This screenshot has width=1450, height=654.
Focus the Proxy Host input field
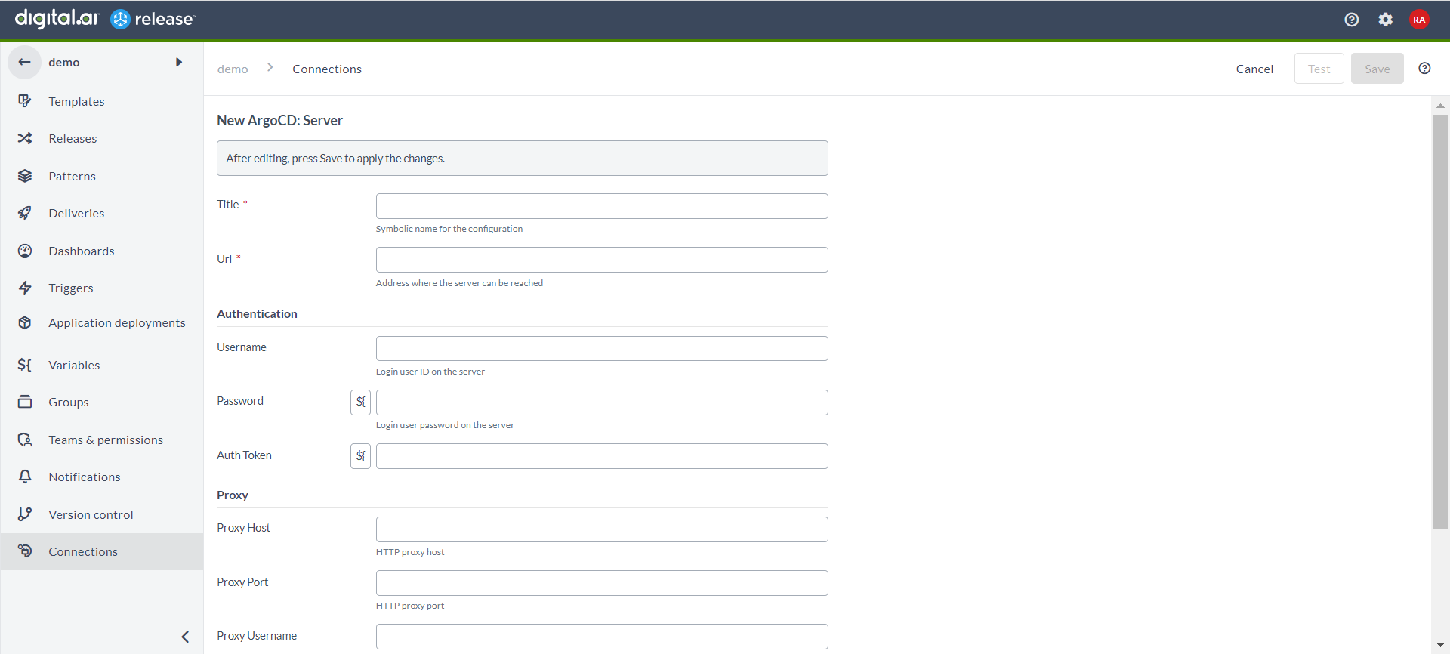pos(602,529)
